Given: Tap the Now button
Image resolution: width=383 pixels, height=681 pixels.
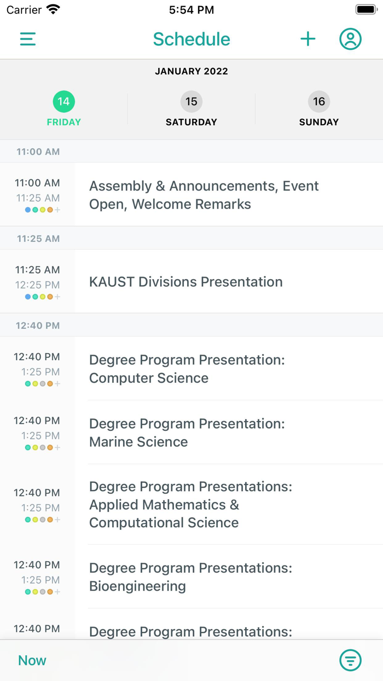Looking at the screenshot, I should (x=32, y=660).
